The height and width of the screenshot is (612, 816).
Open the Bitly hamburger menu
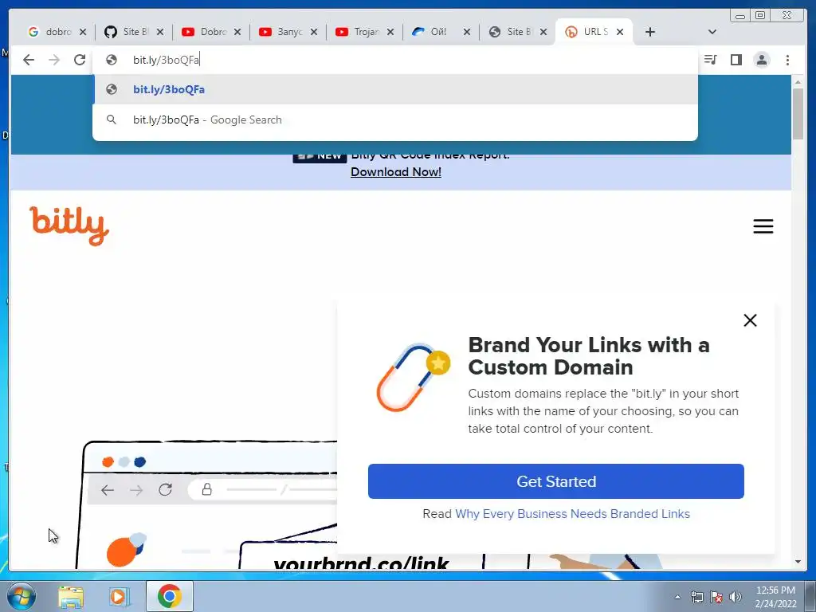(763, 226)
